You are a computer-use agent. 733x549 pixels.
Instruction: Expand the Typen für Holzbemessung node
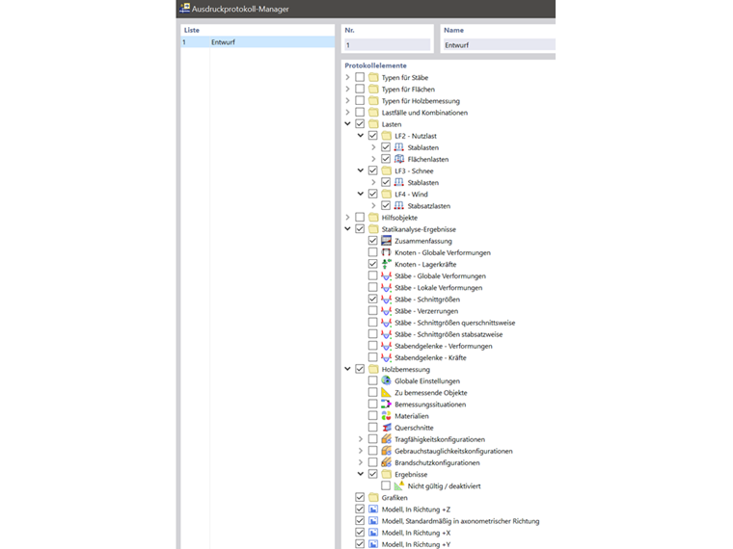click(x=347, y=100)
